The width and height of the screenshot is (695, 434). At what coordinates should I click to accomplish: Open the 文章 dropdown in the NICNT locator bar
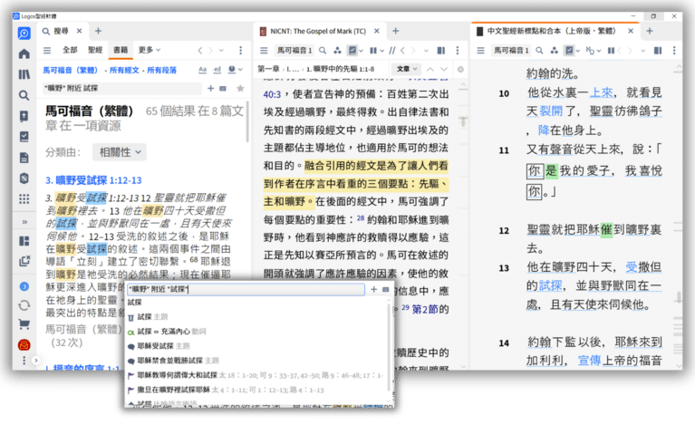[x=407, y=69]
